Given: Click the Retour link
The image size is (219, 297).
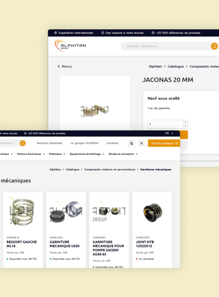Looking at the screenshot, I should [x=67, y=67].
